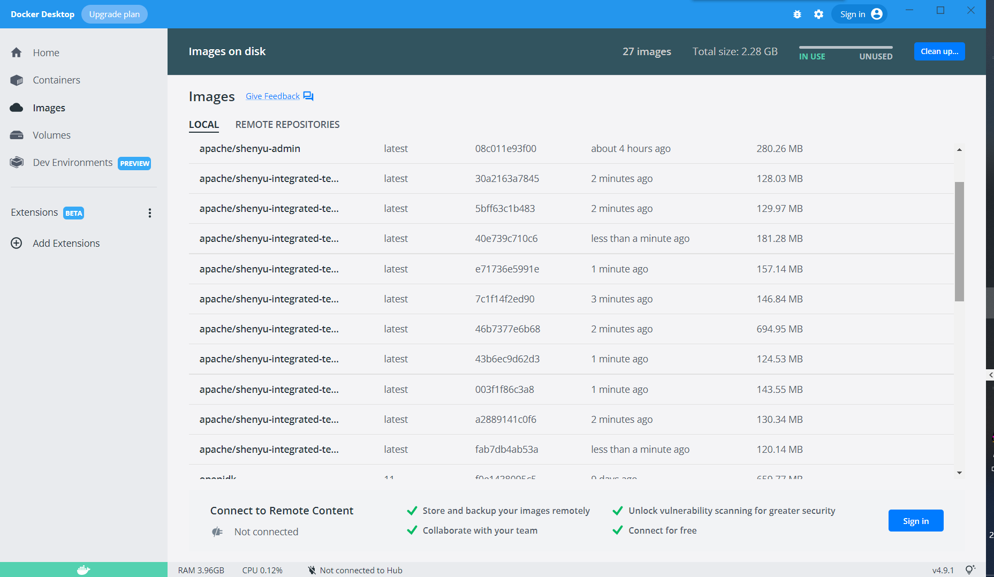Viewport: 994px width, 577px height.
Task: Click Add Extensions
Action: click(x=66, y=243)
